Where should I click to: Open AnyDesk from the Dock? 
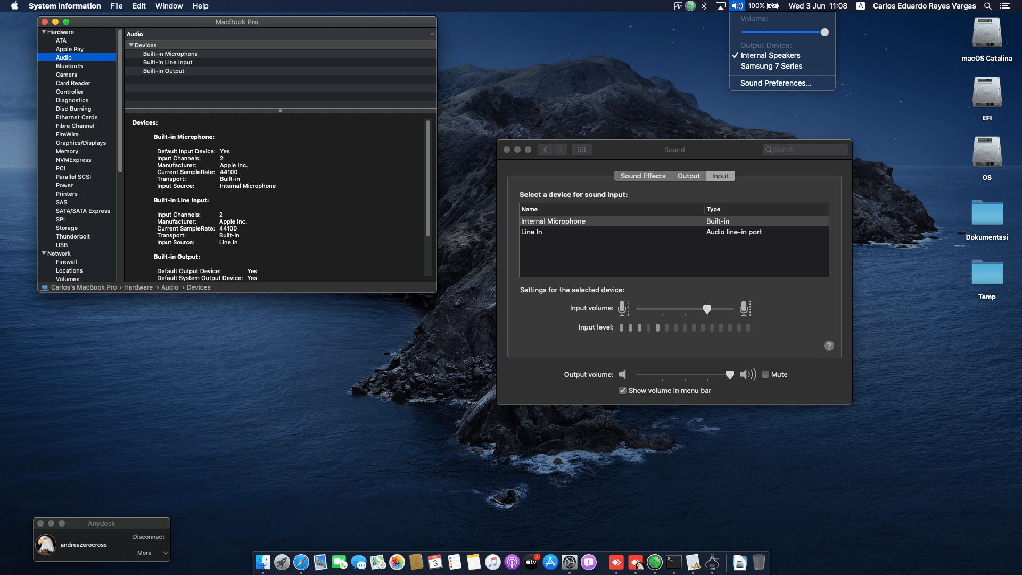[x=616, y=562]
